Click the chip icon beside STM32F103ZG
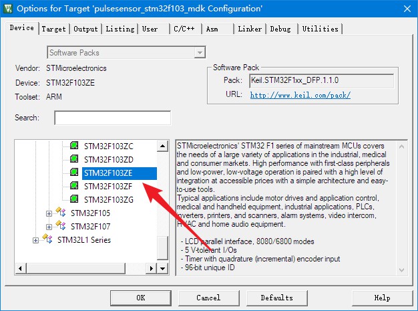 tap(74, 199)
